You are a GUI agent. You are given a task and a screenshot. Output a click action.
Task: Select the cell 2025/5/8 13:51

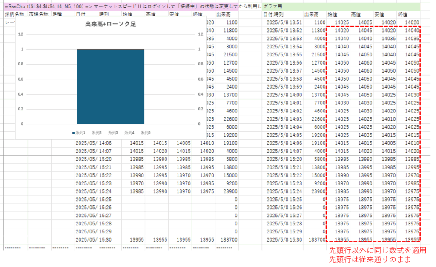point(283,22)
